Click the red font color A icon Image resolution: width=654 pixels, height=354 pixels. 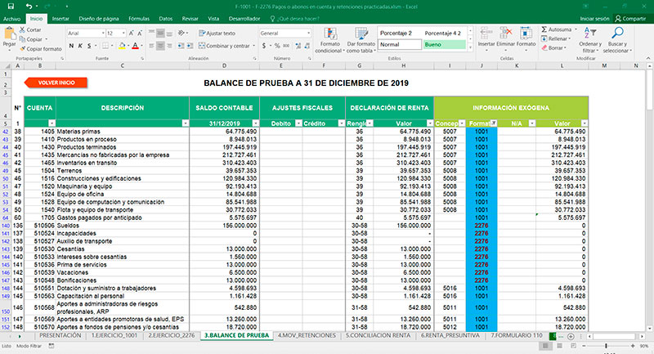click(135, 46)
